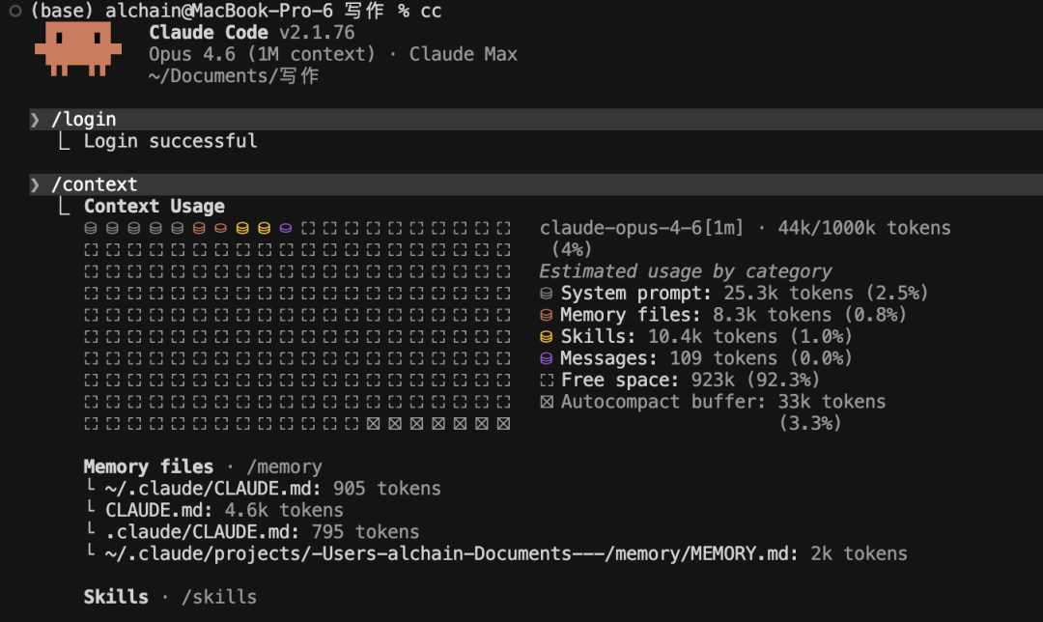Click the first yellow Skills cell in grid
Screen dimensions: 1043x622
242,229
